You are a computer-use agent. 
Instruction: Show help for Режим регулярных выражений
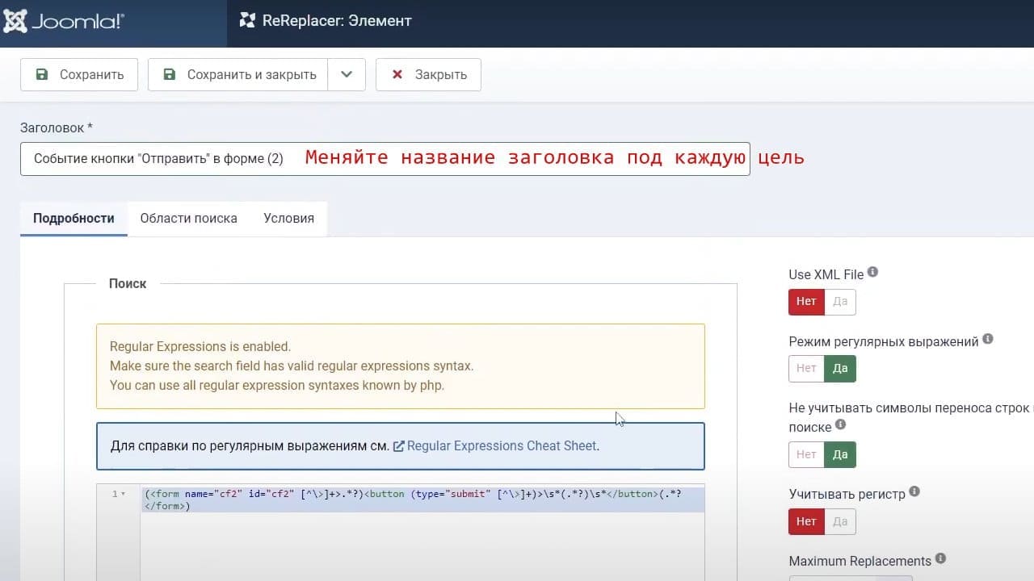pos(988,340)
